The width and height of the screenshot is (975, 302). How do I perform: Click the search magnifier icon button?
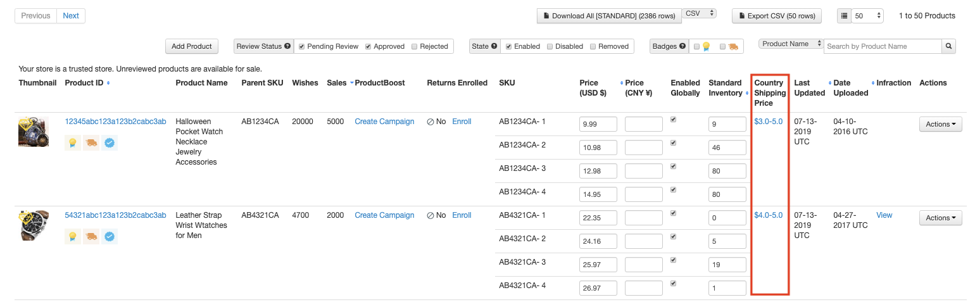(948, 46)
